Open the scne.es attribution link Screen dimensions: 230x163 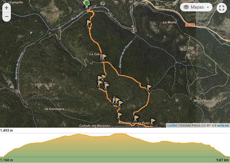(223, 125)
